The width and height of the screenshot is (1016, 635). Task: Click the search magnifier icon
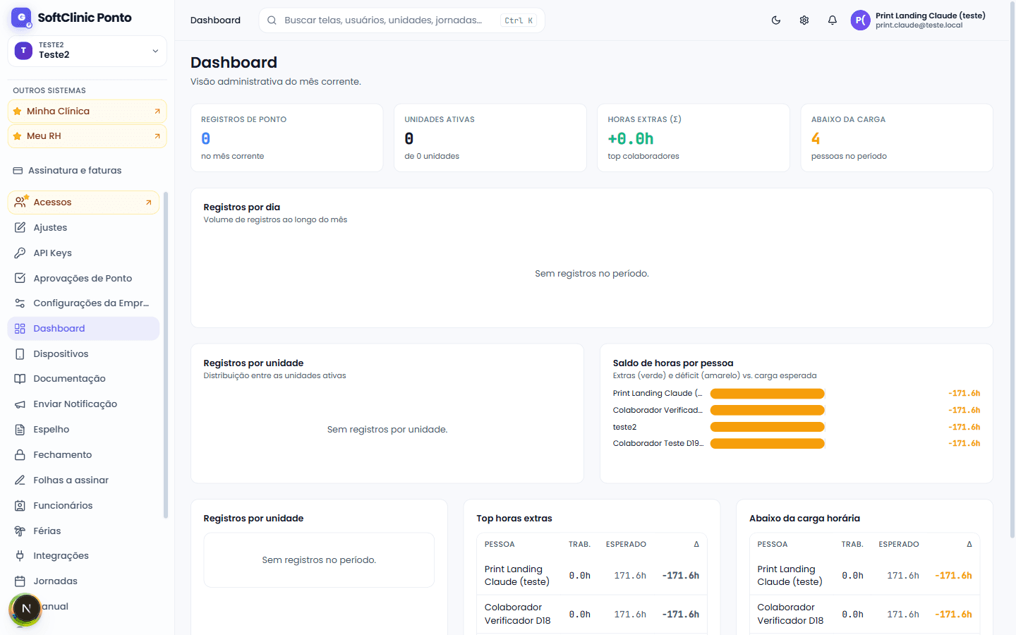point(272,20)
